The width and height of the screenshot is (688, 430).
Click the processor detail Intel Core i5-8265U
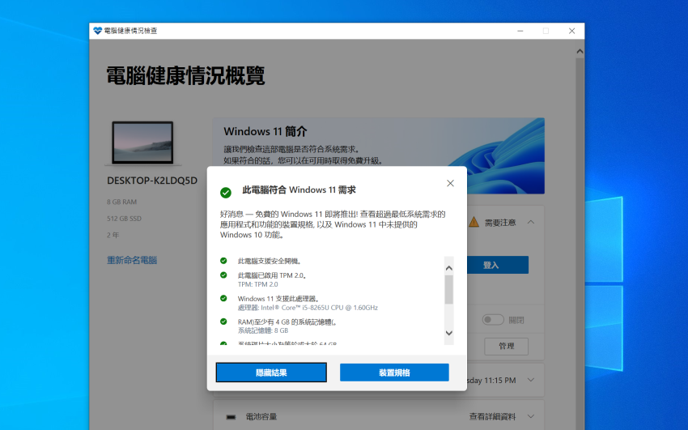coord(308,308)
